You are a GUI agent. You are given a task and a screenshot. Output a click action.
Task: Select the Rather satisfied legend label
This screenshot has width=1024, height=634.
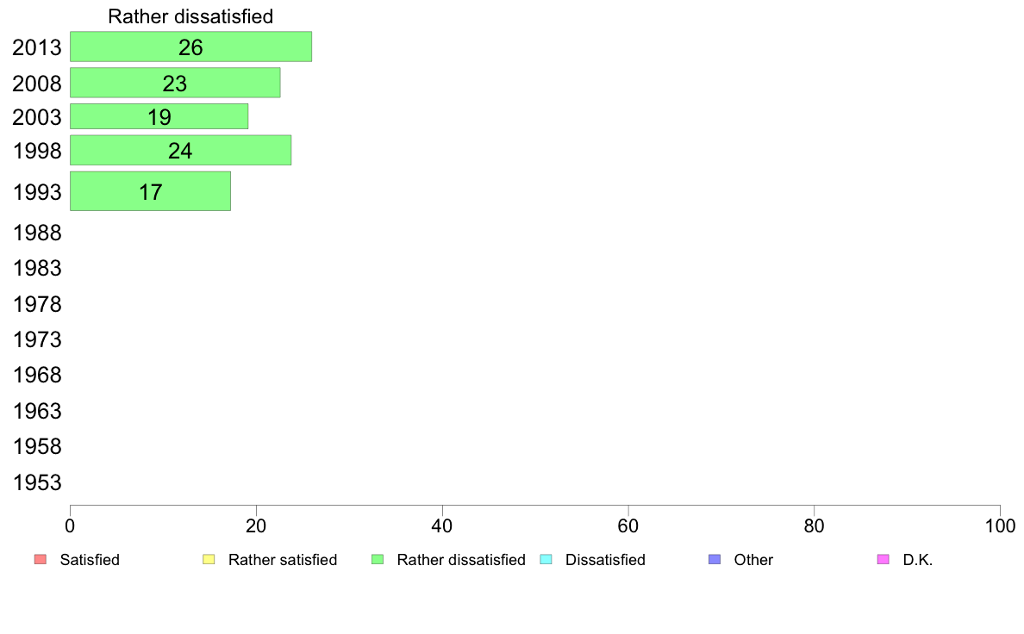click(282, 560)
